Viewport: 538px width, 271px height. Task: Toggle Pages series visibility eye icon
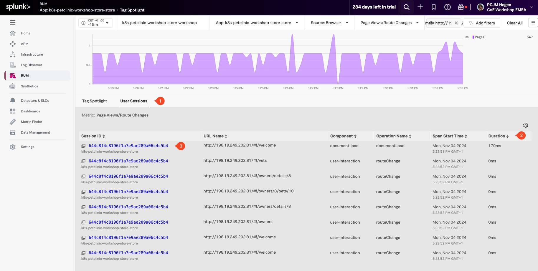click(467, 37)
